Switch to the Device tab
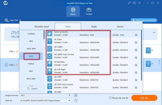This screenshot has width=162, height=105. [120, 27]
